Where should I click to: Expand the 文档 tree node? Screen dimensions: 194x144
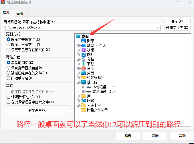coord(78,59)
